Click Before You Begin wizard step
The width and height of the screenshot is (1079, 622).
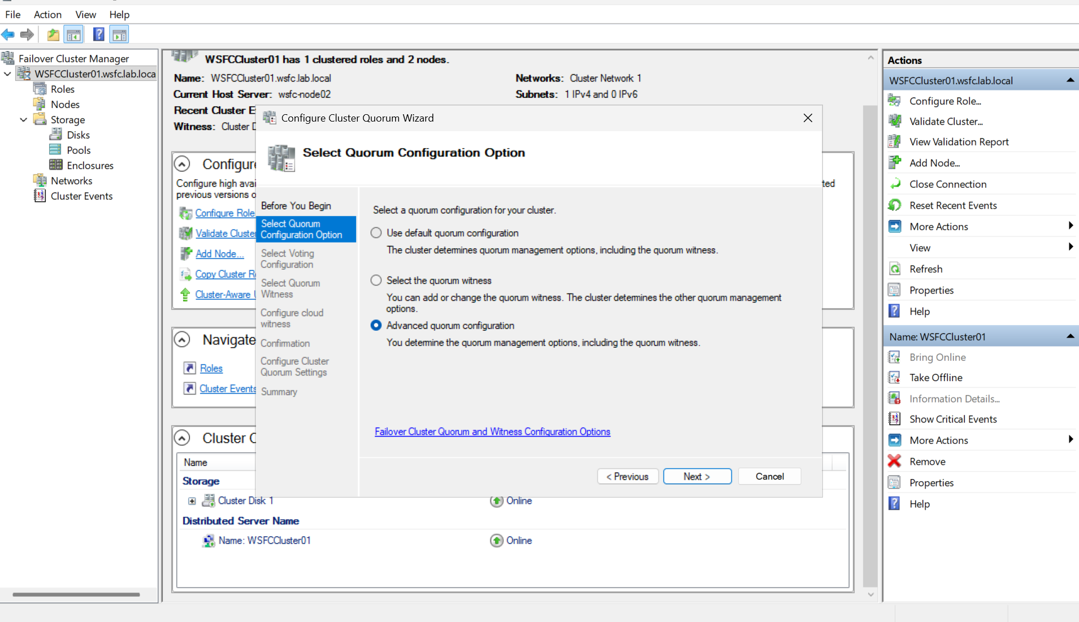tap(296, 206)
